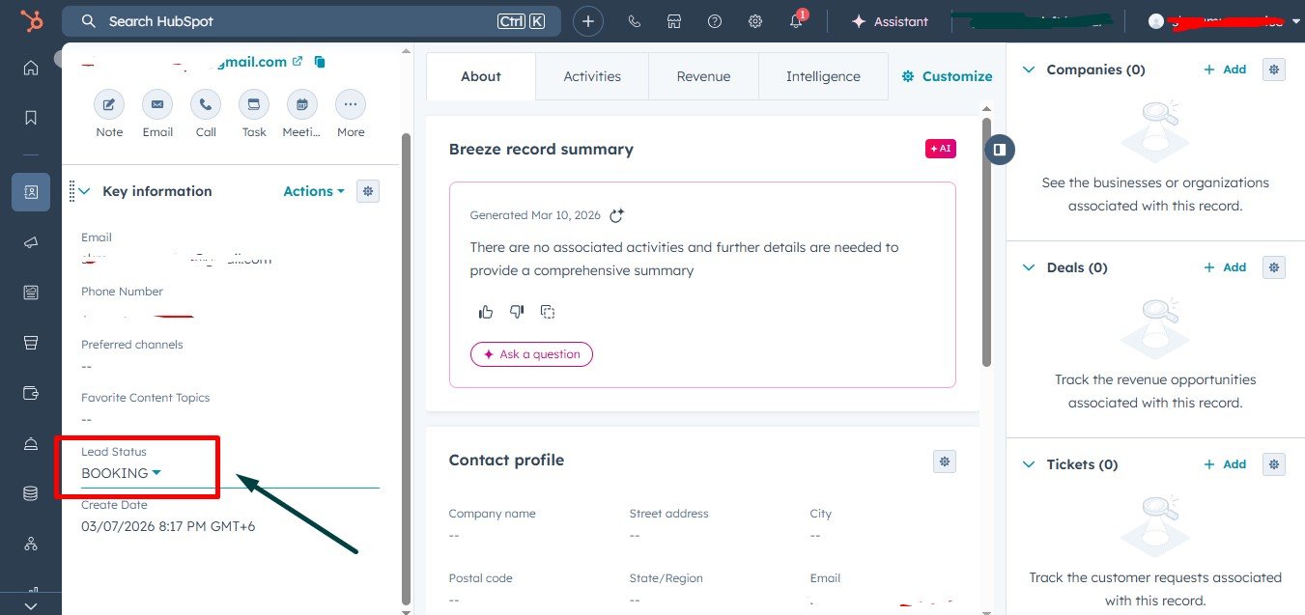Image resolution: width=1305 pixels, height=615 pixels.
Task: Schedule a Meeting with this contact
Action: click(302, 104)
